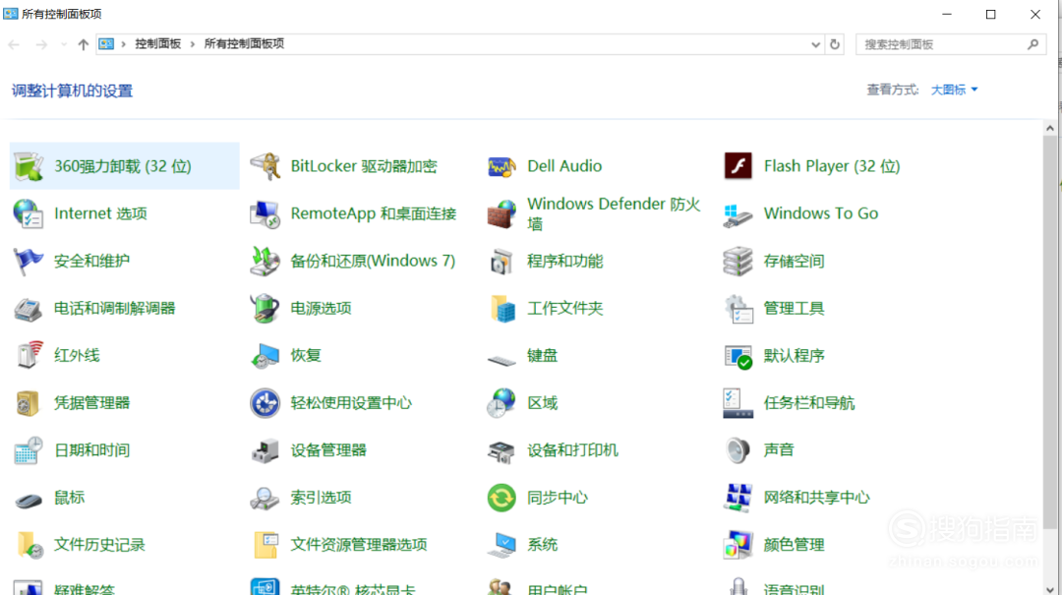Maximize the 所有控制面板项 window
Screen dimensions: 1062x595
pos(991,14)
